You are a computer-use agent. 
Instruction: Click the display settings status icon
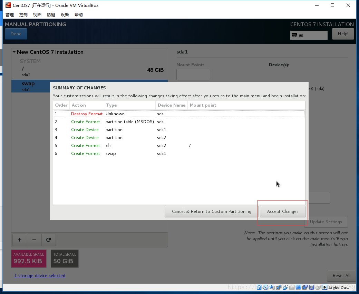(x=298, y=287)
